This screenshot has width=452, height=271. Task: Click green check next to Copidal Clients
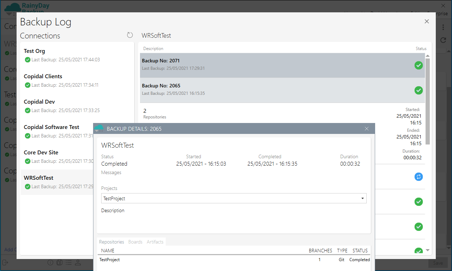click(x=28, y=85)
